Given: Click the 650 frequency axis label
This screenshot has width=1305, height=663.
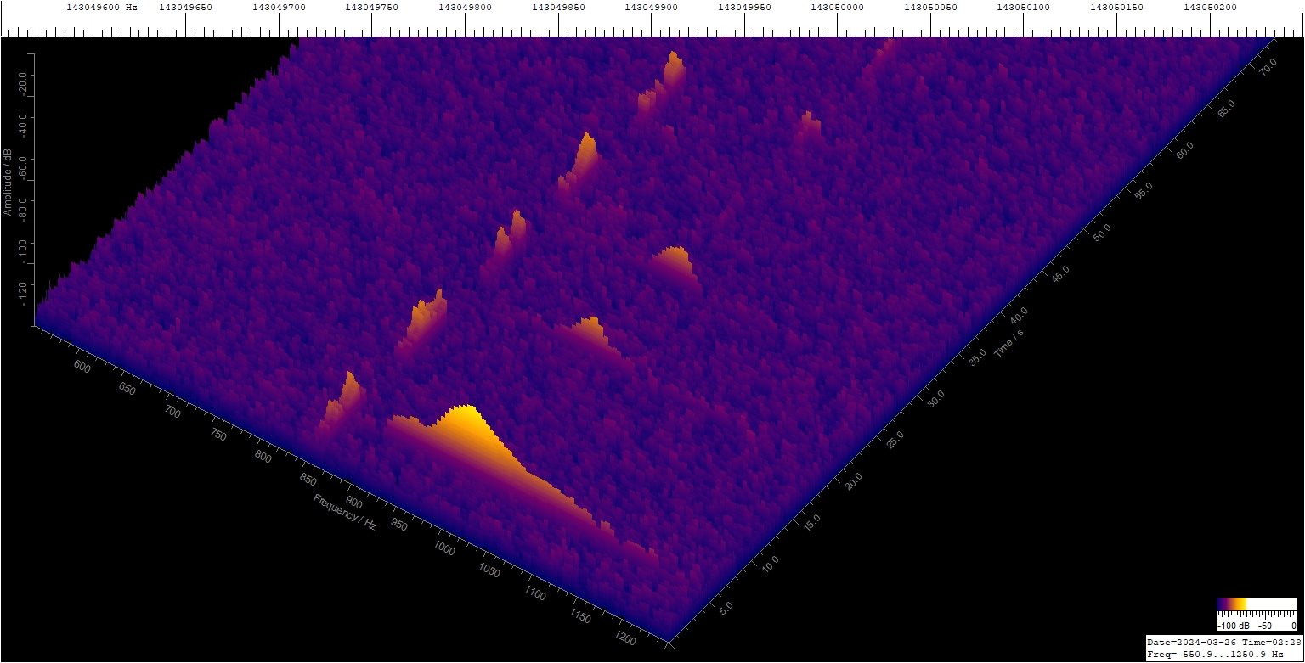Looking at the screenshot, I should tap(127, 390).
